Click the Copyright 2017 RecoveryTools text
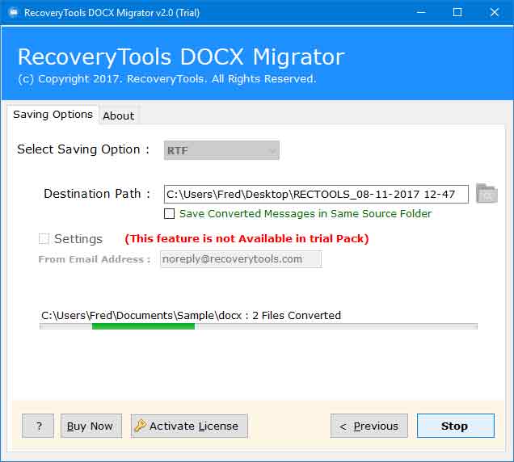The height and width of the screenshot is (462, 514). [167, 79]
